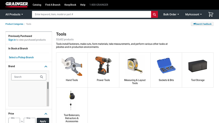Click the Select a Pickup Branch link
Image resolution: width=219 pixels, height=123 pixels.
(21, 57)
